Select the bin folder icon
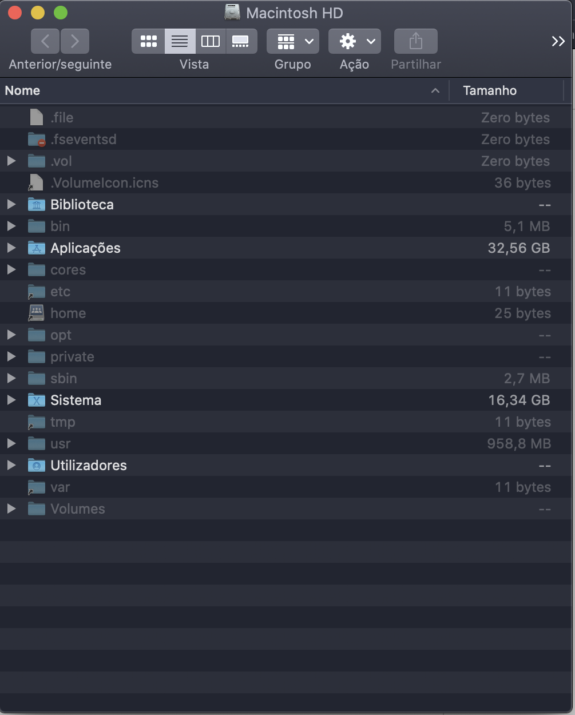The width and height of the screenshot is (575, 715). click(37, 226)
